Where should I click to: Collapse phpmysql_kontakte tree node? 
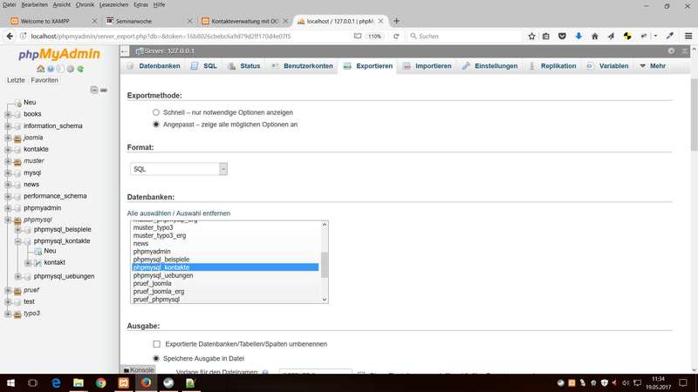pos(17,241)
